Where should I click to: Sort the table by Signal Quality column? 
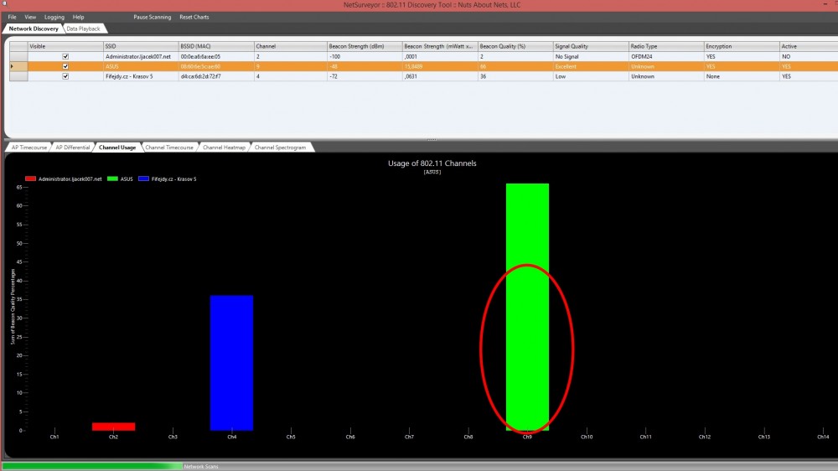[590, 46]
